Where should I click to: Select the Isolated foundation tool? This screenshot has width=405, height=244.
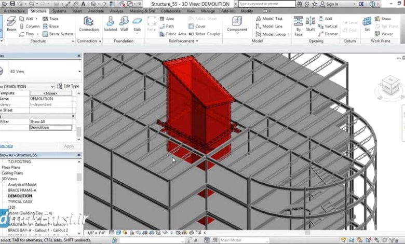[x=110, y=24]
